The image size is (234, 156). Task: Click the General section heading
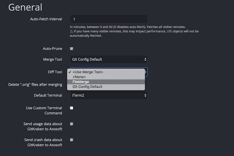pos(25,7)
